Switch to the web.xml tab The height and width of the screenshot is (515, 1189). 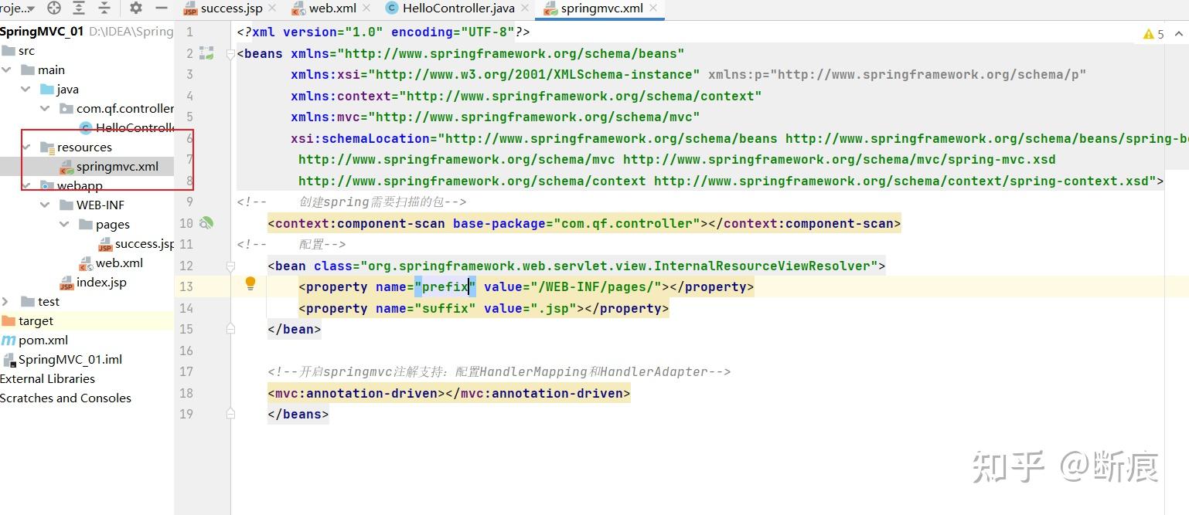(x=328, y=10)
